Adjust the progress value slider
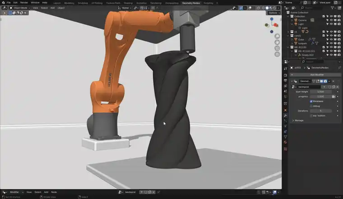The width and height of the screenshot is (343, 199). click(321, 96)
